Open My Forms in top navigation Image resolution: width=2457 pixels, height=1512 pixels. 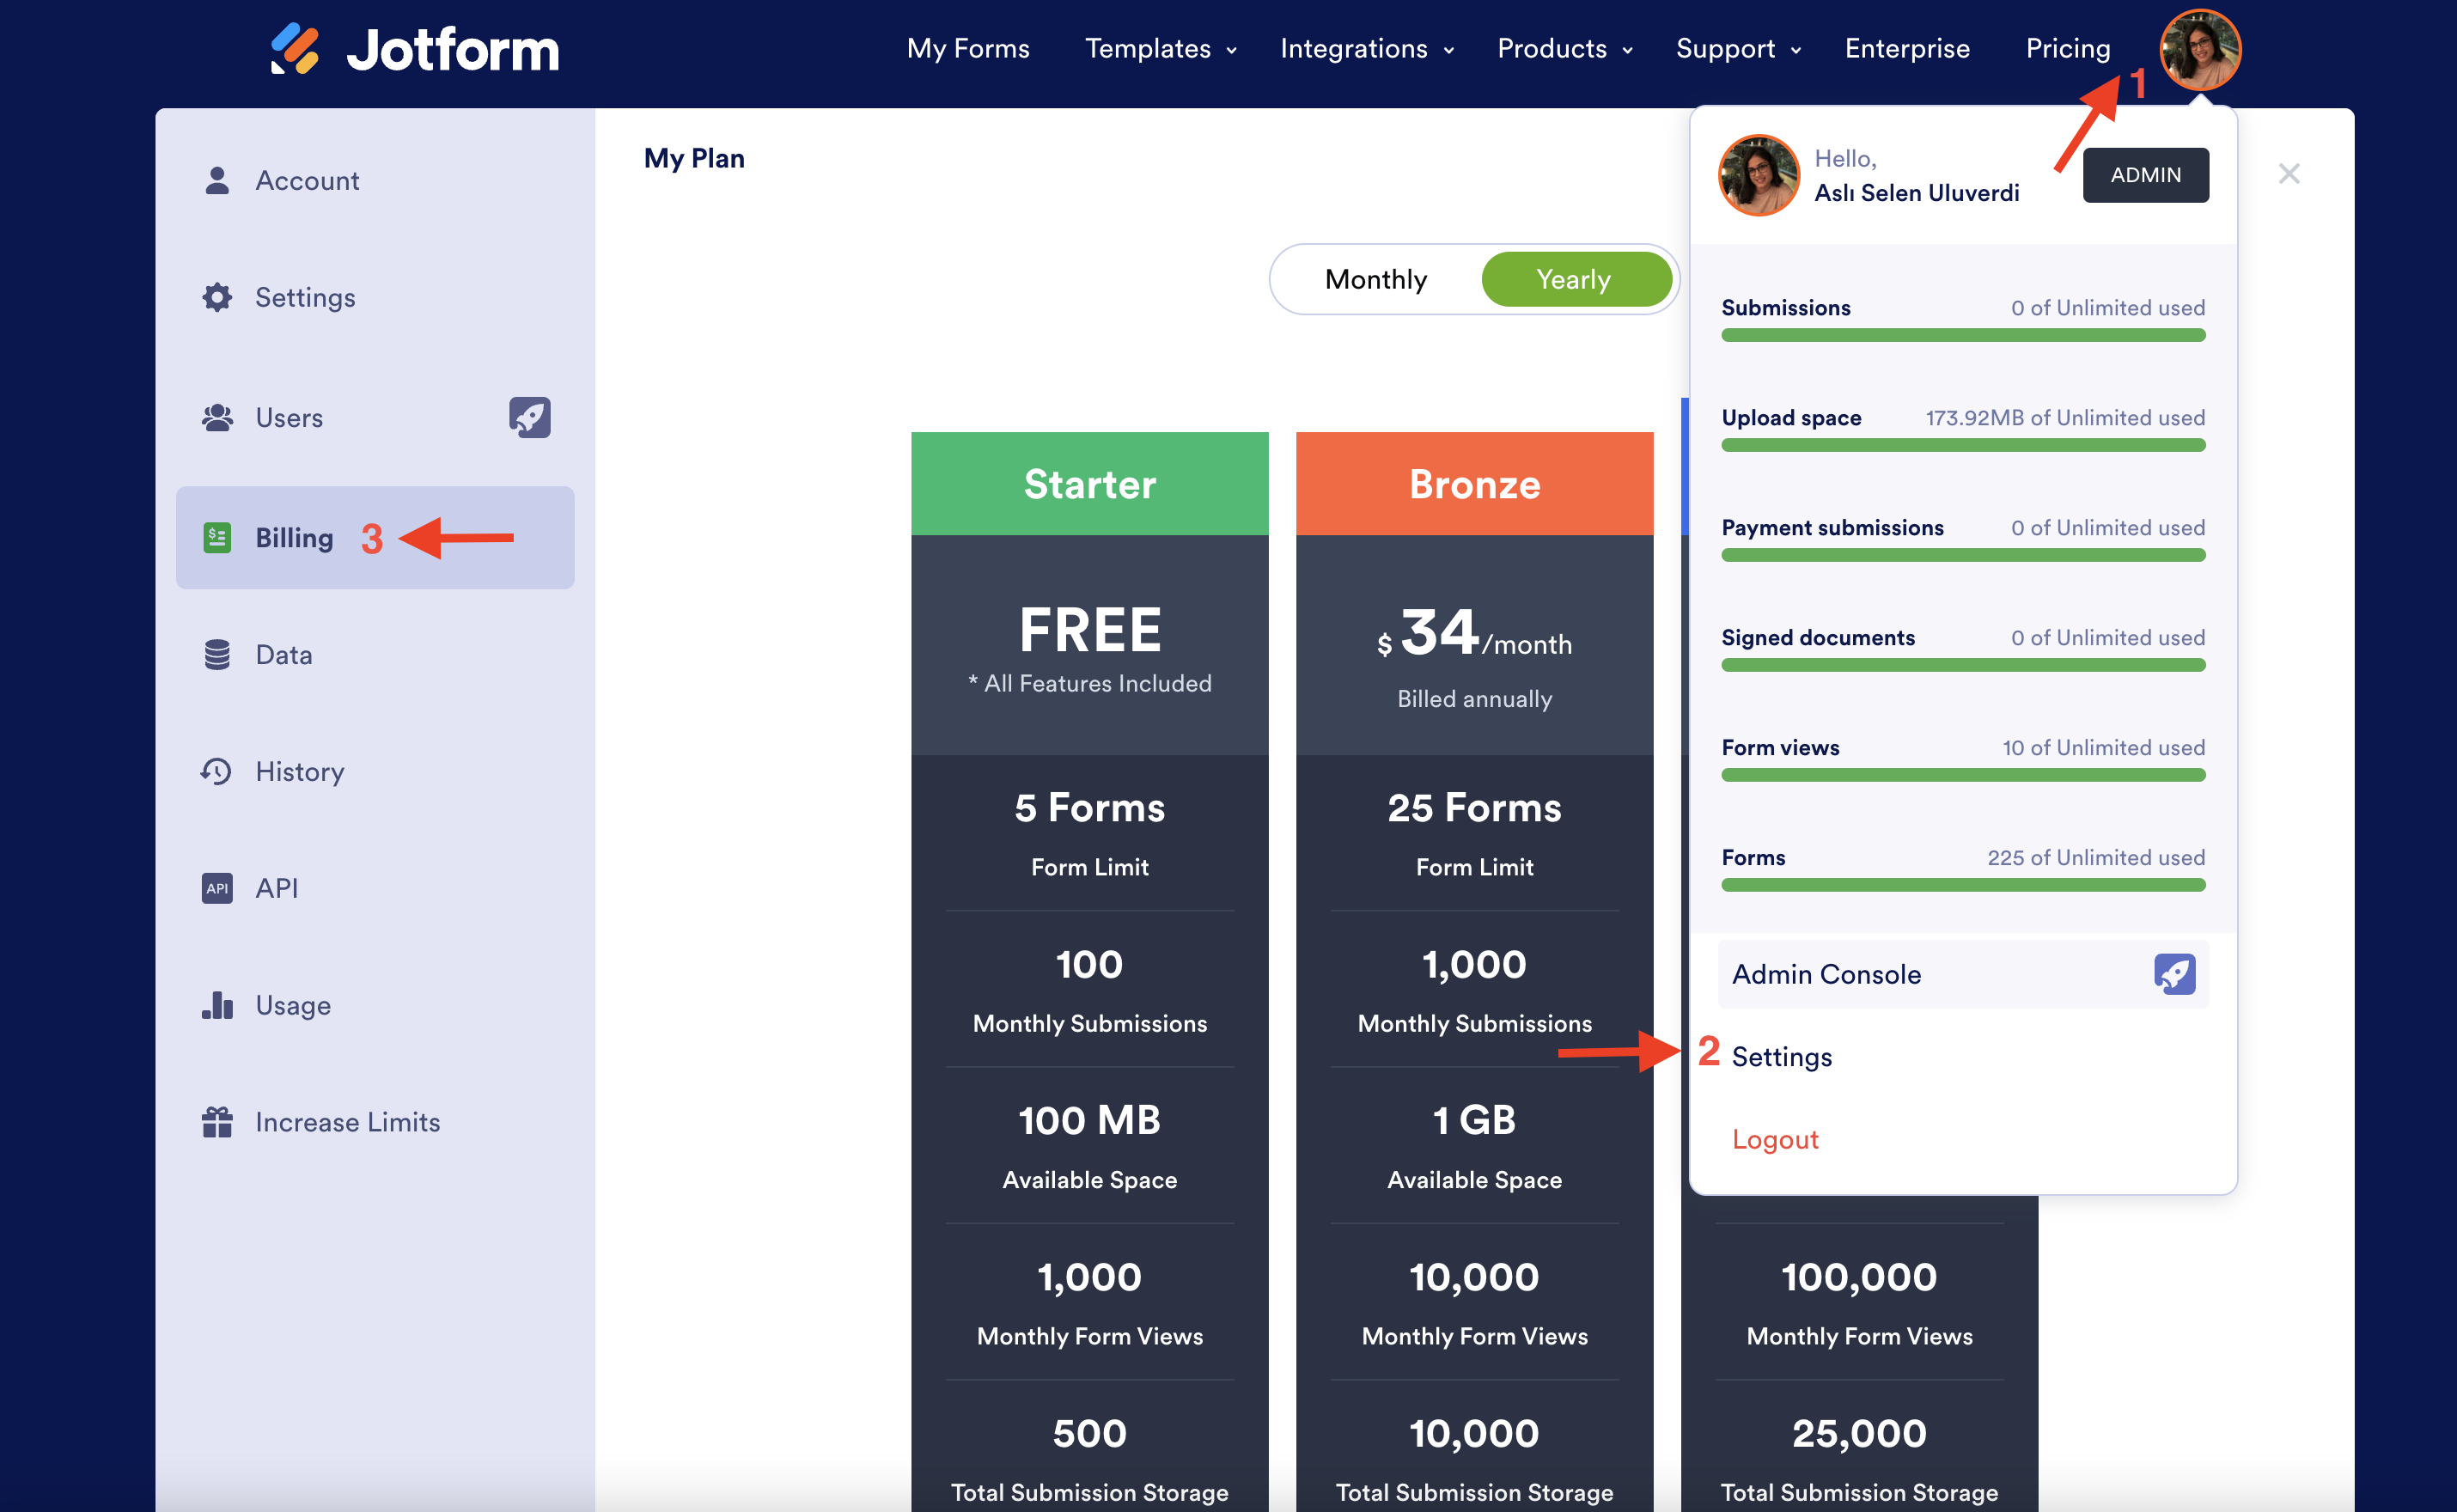(x=967, y=48)
